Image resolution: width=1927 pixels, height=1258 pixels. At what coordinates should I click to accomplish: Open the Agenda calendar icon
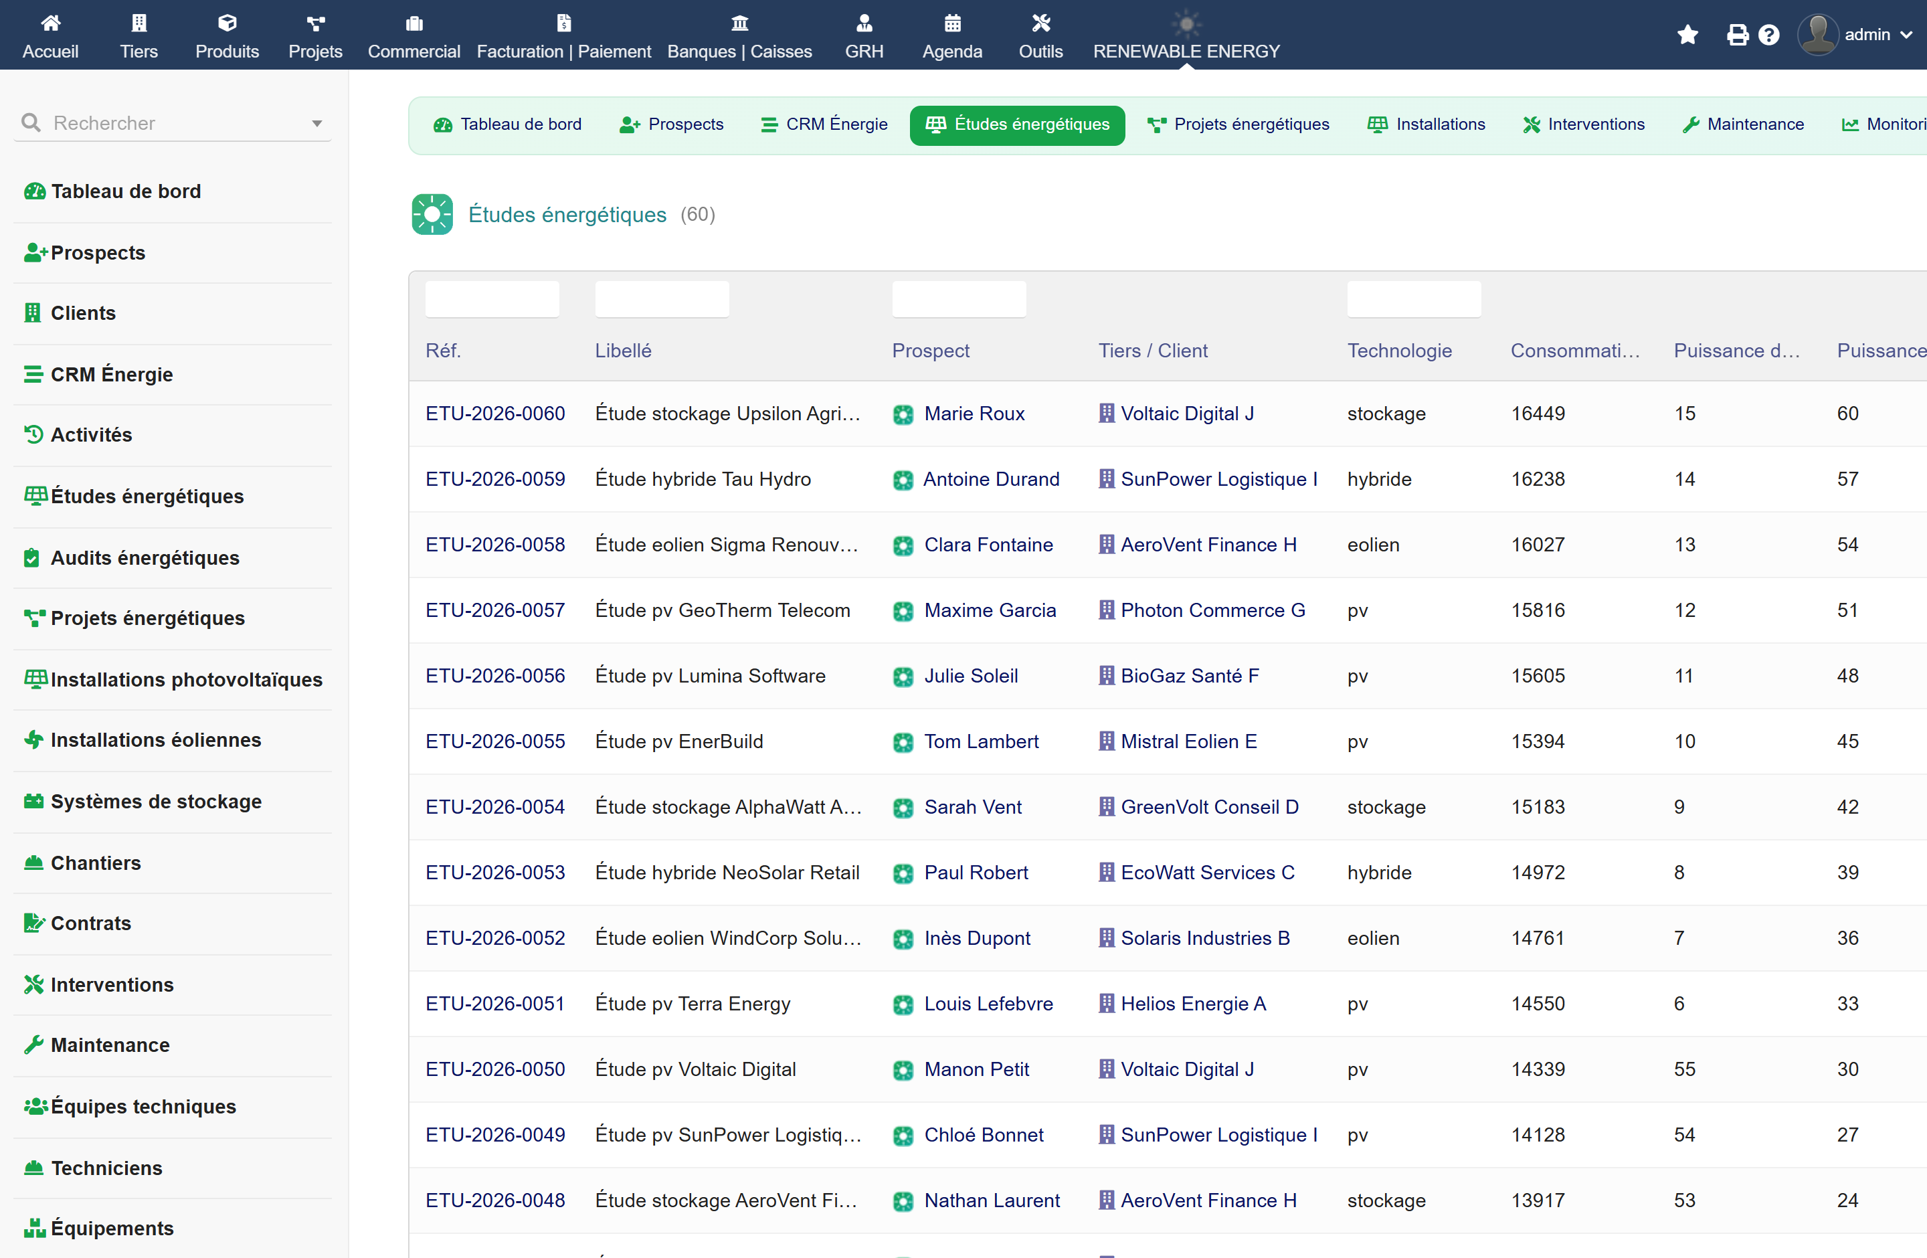[952, 23]
